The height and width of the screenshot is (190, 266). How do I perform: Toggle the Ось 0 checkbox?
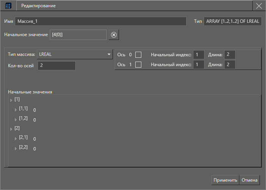(x=138, y=55)
